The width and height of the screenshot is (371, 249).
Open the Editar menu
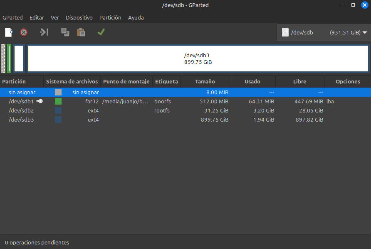[37, 18]
